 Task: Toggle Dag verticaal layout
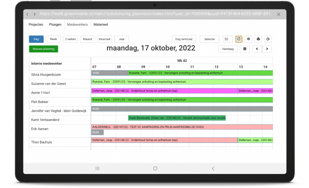(x=184, y=39)
